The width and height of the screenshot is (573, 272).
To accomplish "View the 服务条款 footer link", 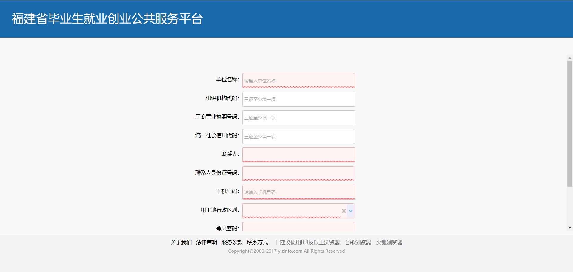I will [x=232, y=243].
